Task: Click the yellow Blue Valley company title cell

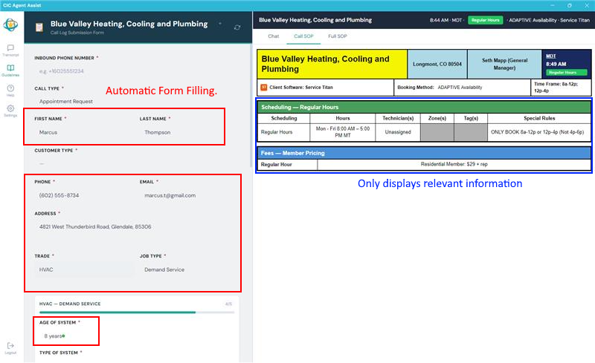Action: tap(332, 64)
